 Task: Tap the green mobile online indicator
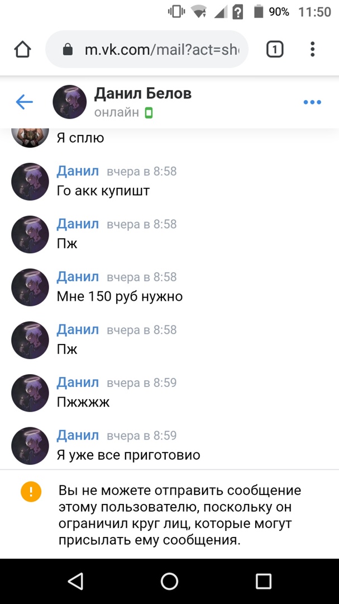149,113
